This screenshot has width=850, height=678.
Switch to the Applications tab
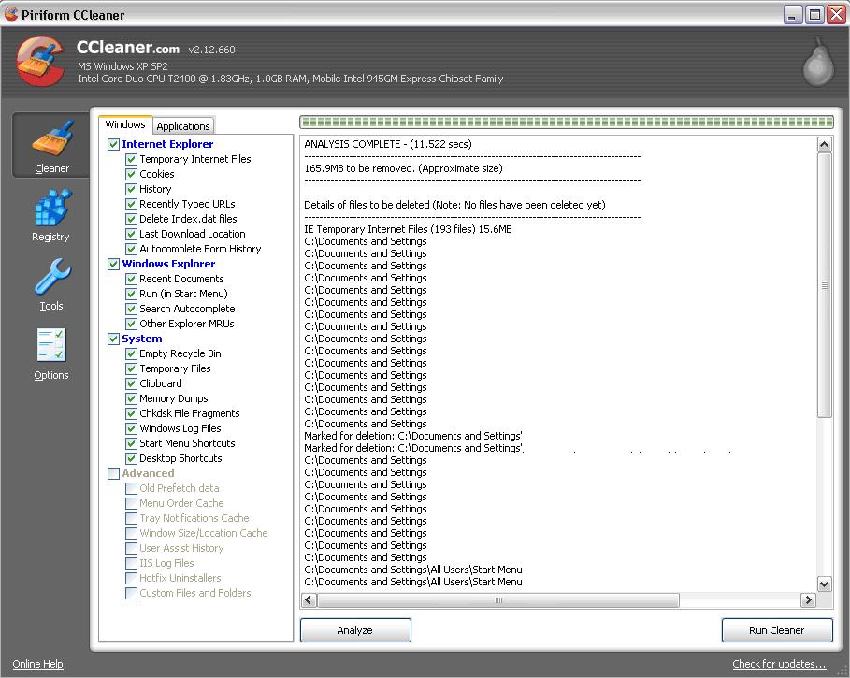pyautogui.click(x=183, y=126)
